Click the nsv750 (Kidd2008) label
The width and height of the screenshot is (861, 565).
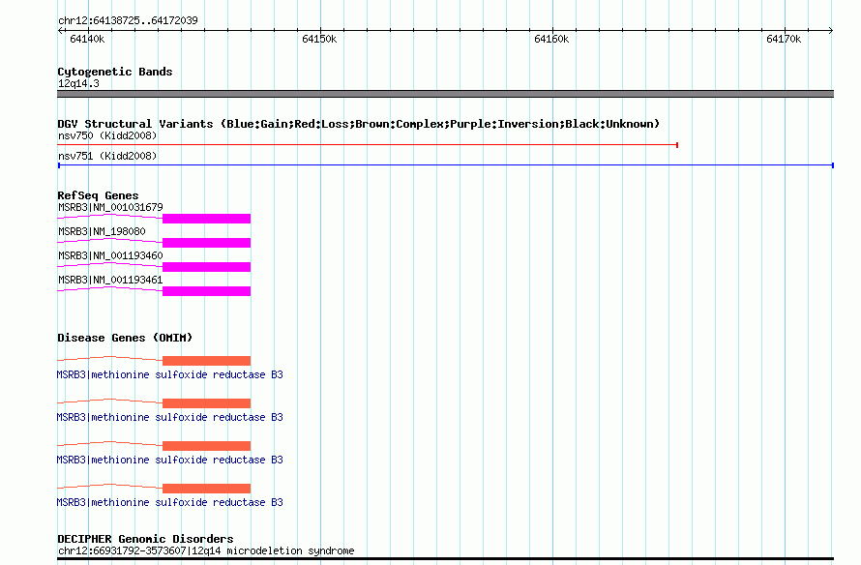pyautogui.click(x=107, y=135)
